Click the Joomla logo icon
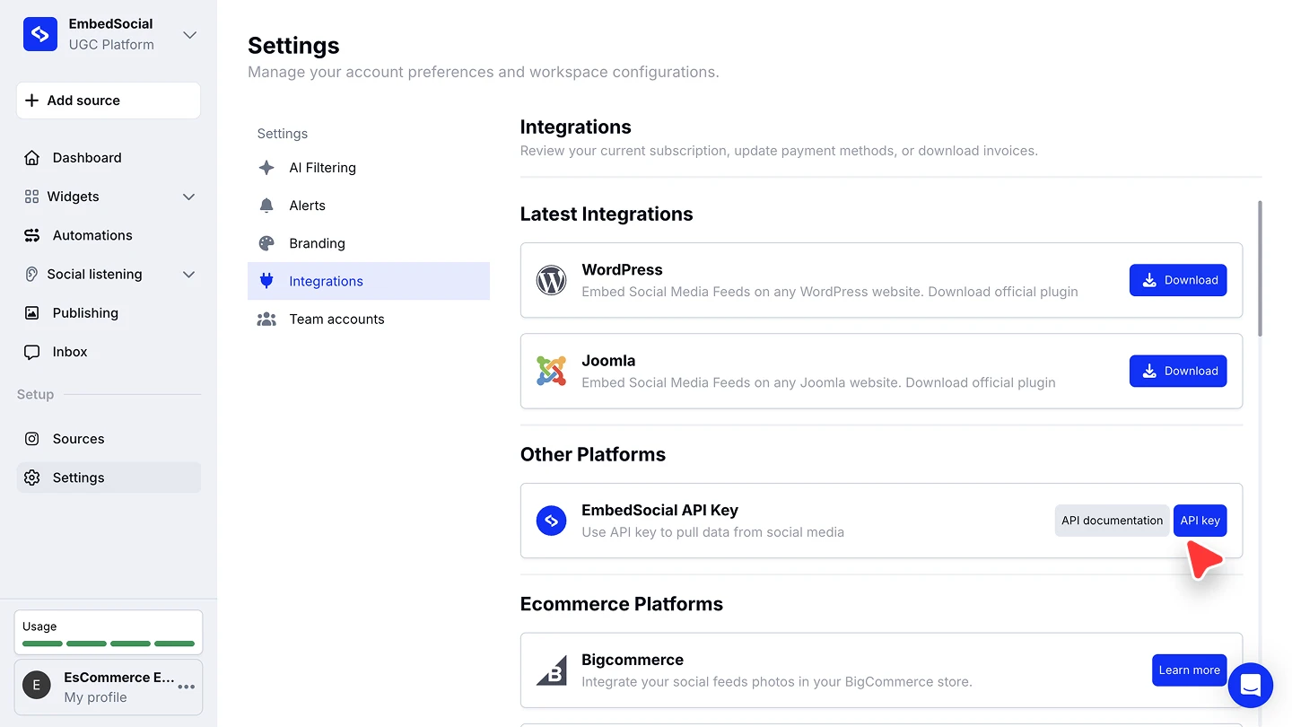The image size is (1292, 727). 551,371
